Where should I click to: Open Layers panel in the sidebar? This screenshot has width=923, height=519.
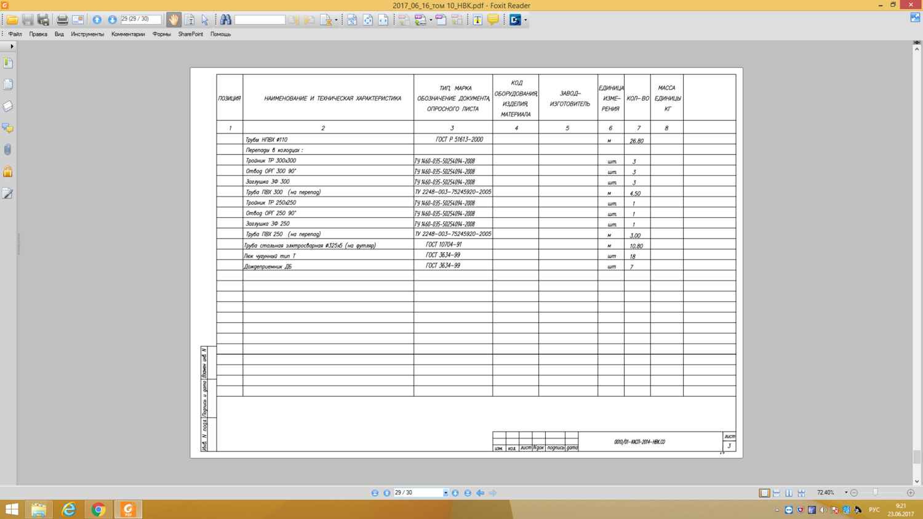coord(8,106)
